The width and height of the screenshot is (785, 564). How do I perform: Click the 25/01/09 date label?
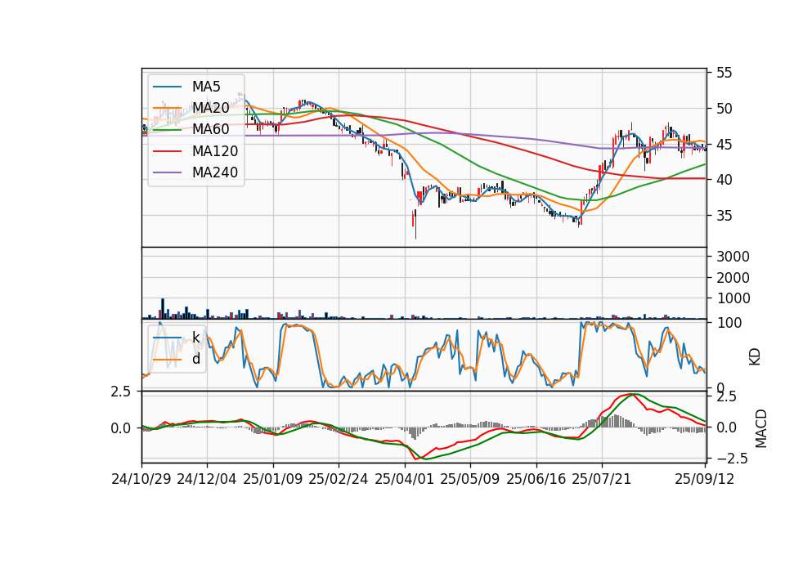[x=273, y=479]
